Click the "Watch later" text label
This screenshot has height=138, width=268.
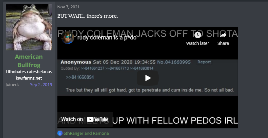pos(197,43)
